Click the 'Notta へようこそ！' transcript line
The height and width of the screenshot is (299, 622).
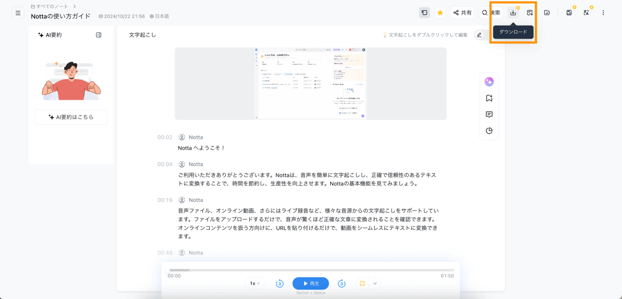(202, 148)
